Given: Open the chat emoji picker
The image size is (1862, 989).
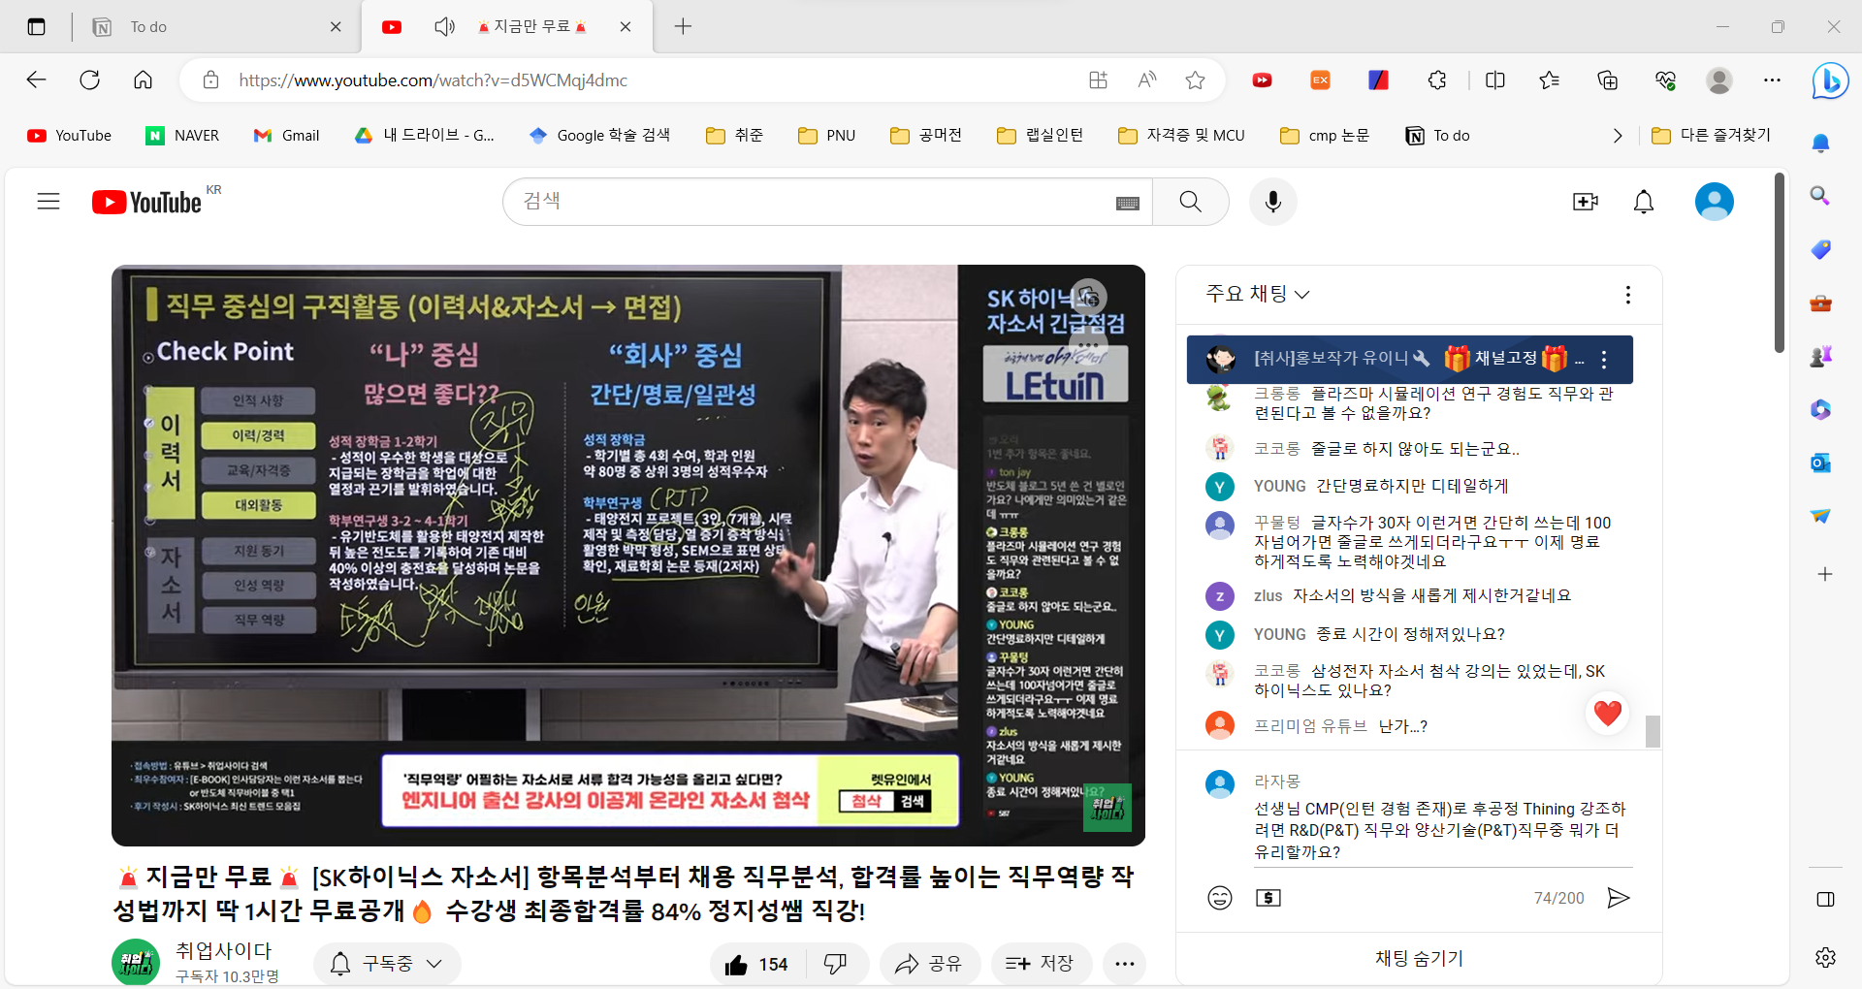Looking at the screenshot, I should point(1219,898).
